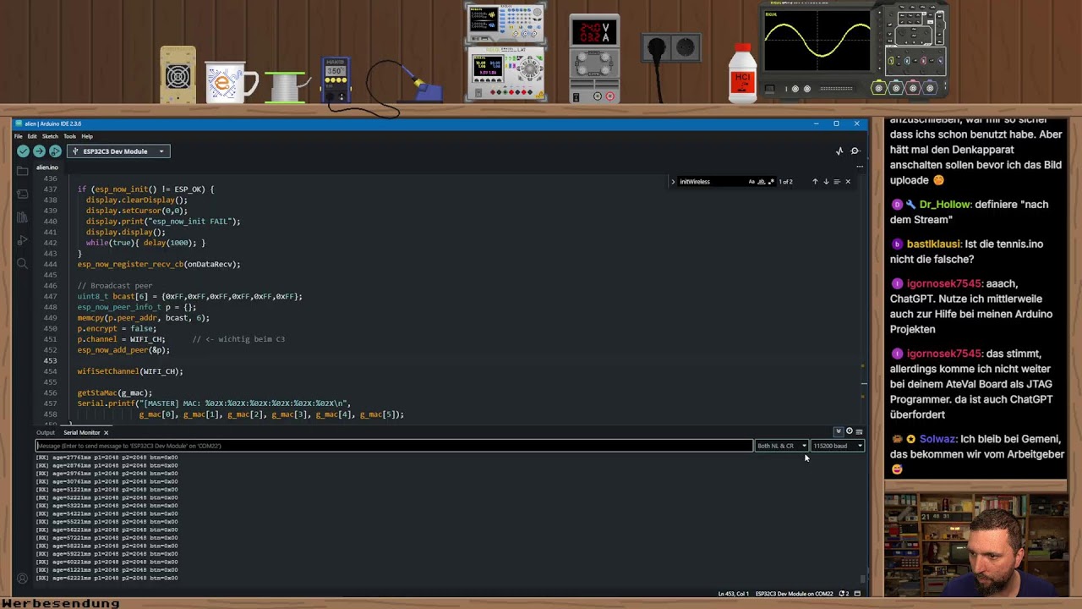This screenshot has width=1082, height=609.
Task: Click the Upload arrow button
Action: tap(39, 151)
